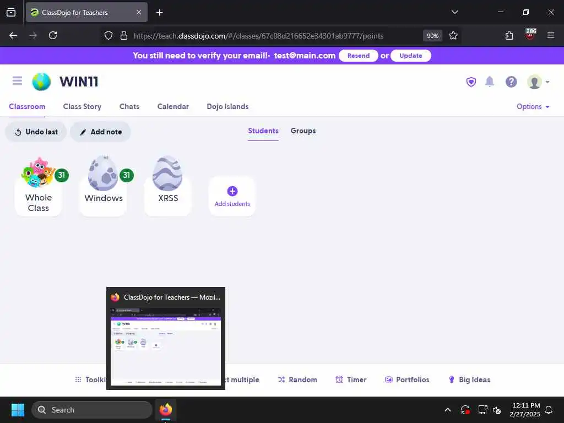The image size is (564, 423).
Task: Open the Firefox extensions puzzle icon
Action: pyautogui.click(x=509, y=35)
